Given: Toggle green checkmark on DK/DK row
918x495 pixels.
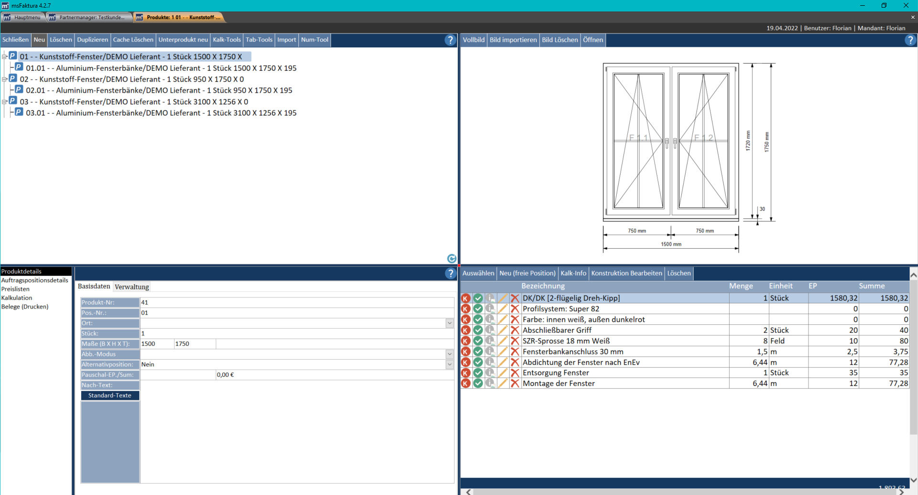Looking at the screenshot, I should tap(478, 298).
